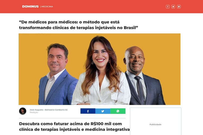Share article via green WhatsApp button
The height and width of the screenshot is (135, 203).
pos(118,111)
